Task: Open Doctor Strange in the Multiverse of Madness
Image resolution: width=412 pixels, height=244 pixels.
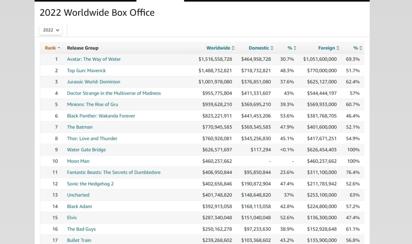Action: click(114, 93)
